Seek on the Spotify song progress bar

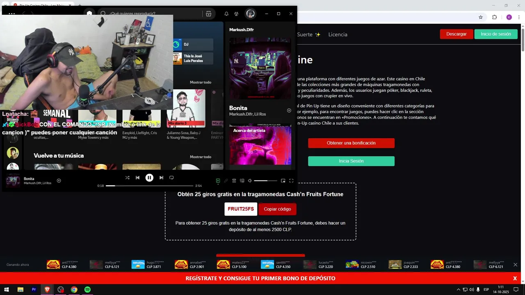(x=149, y=186)
